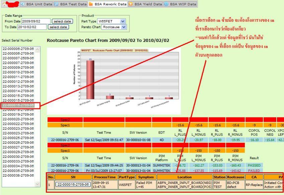Select serial number 22-000029-2709-06

click(x=18, y=152)
